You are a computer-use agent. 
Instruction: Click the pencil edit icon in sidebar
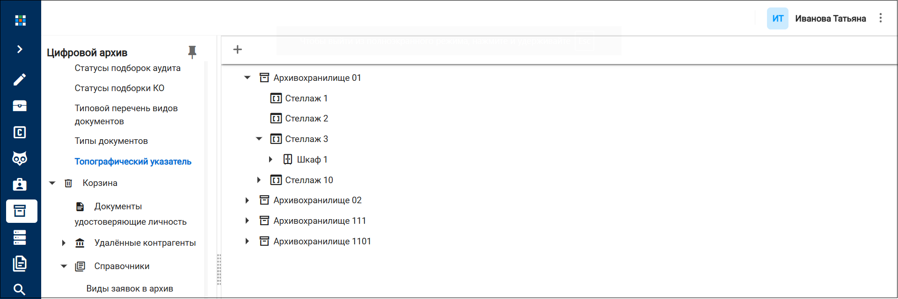point(20,79)
